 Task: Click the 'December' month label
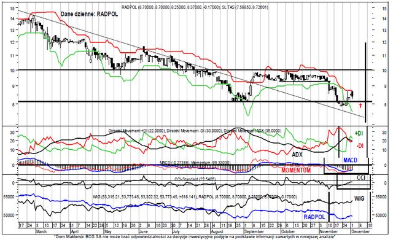[360, 231]
